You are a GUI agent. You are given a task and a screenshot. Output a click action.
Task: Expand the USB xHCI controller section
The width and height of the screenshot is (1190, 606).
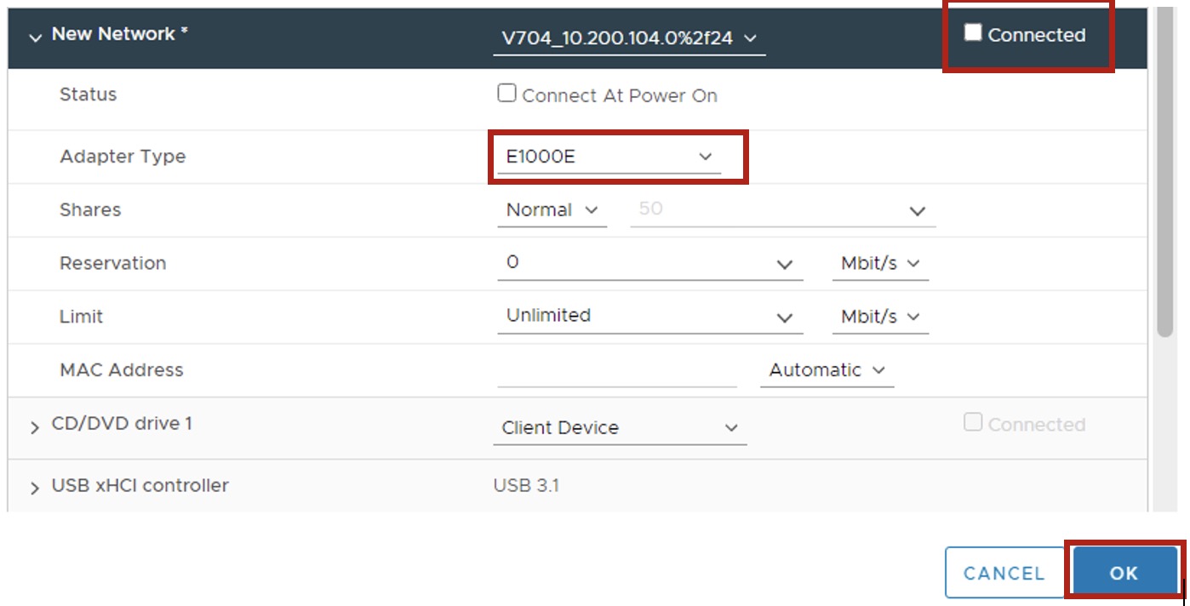[35, 489]
